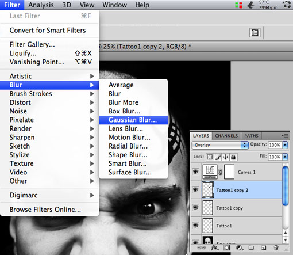Viewport: 293px width, 255px height.
Task: Choose Motion Blur filter
Action: click(133, 138)
